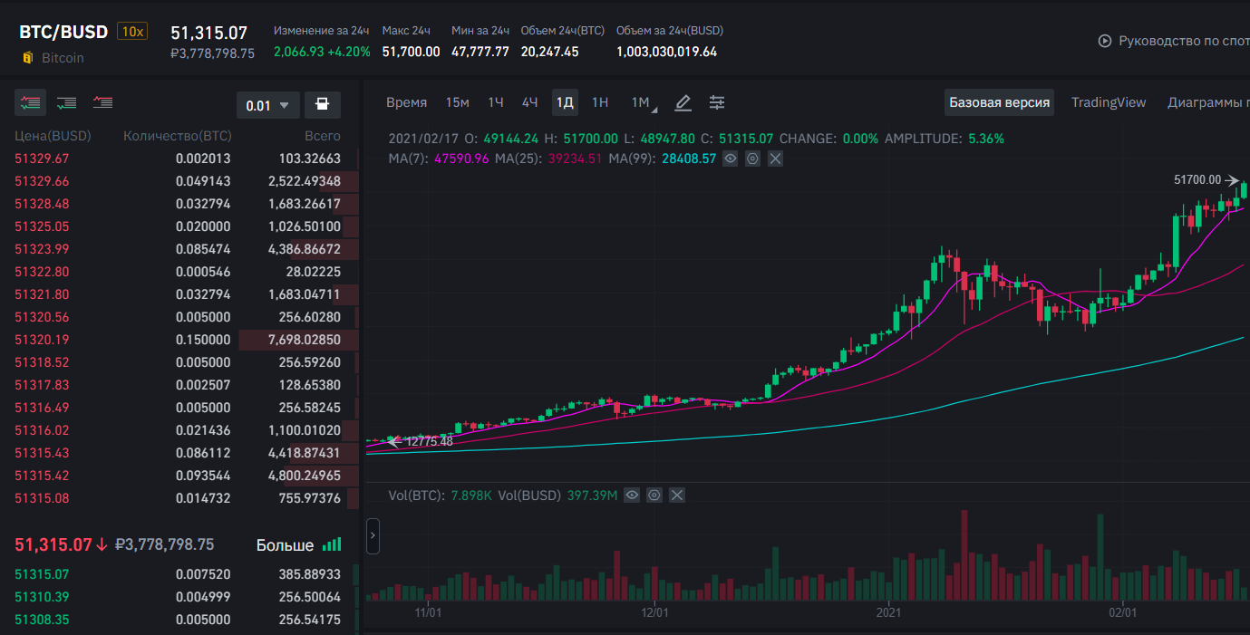Click the order book layout icon beside 0.01

322,105
